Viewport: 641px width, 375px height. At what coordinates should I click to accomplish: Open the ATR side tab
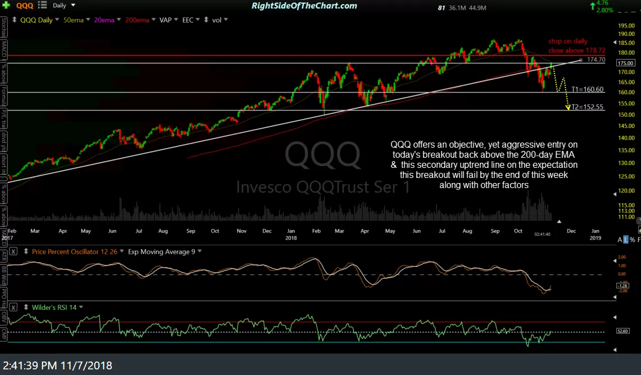(x=4, y=256)
